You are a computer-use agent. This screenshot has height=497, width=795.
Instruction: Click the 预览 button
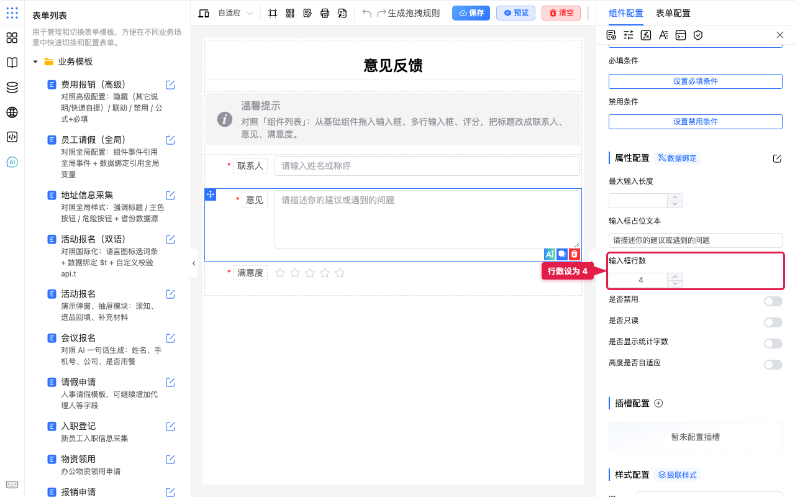(x=516, y=13)
